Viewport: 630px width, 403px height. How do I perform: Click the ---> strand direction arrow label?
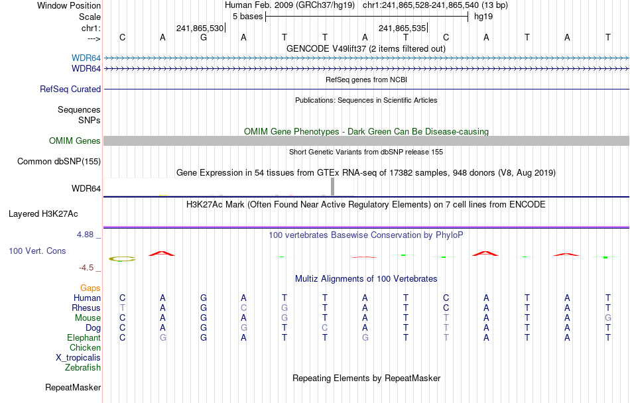(x=94, y=38)
